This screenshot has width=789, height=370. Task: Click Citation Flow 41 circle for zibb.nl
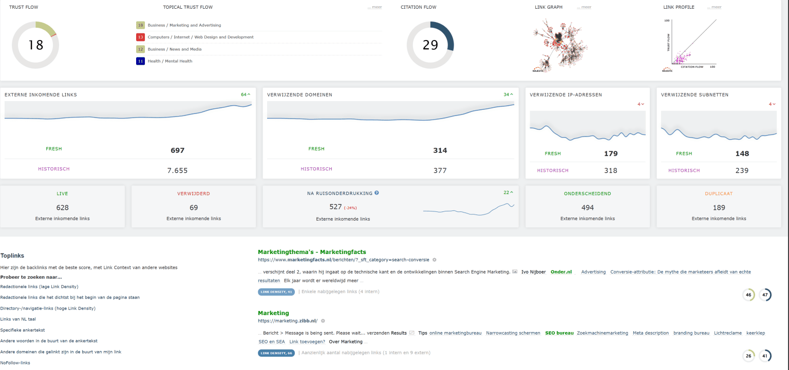point(765,356)
